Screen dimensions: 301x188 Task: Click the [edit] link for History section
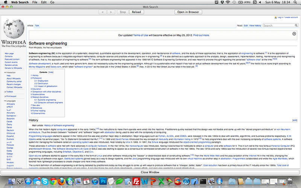pyautogui.click(x=295, y=120)
